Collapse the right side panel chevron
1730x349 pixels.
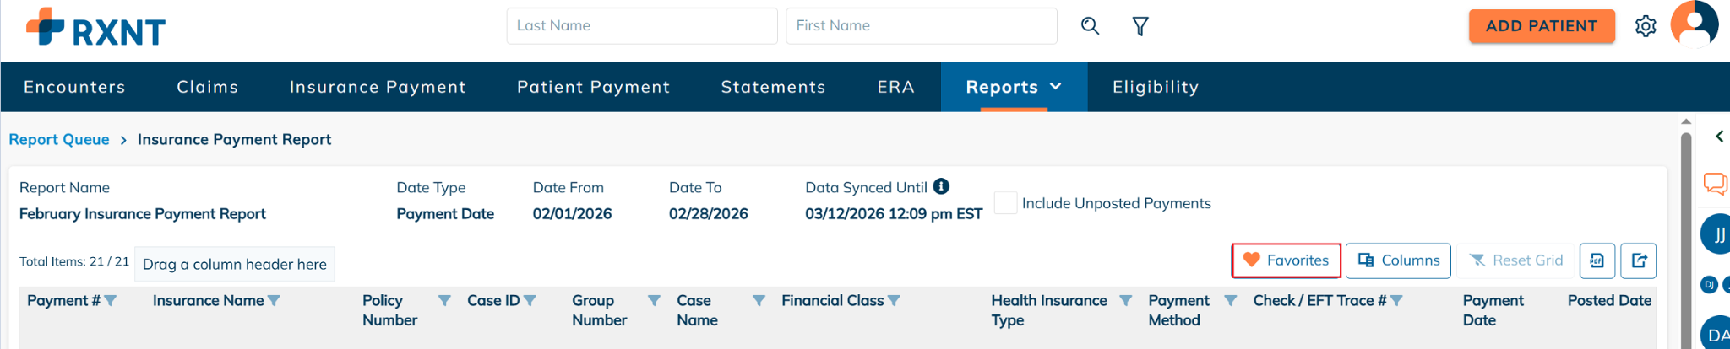(x=1719, y=136)
